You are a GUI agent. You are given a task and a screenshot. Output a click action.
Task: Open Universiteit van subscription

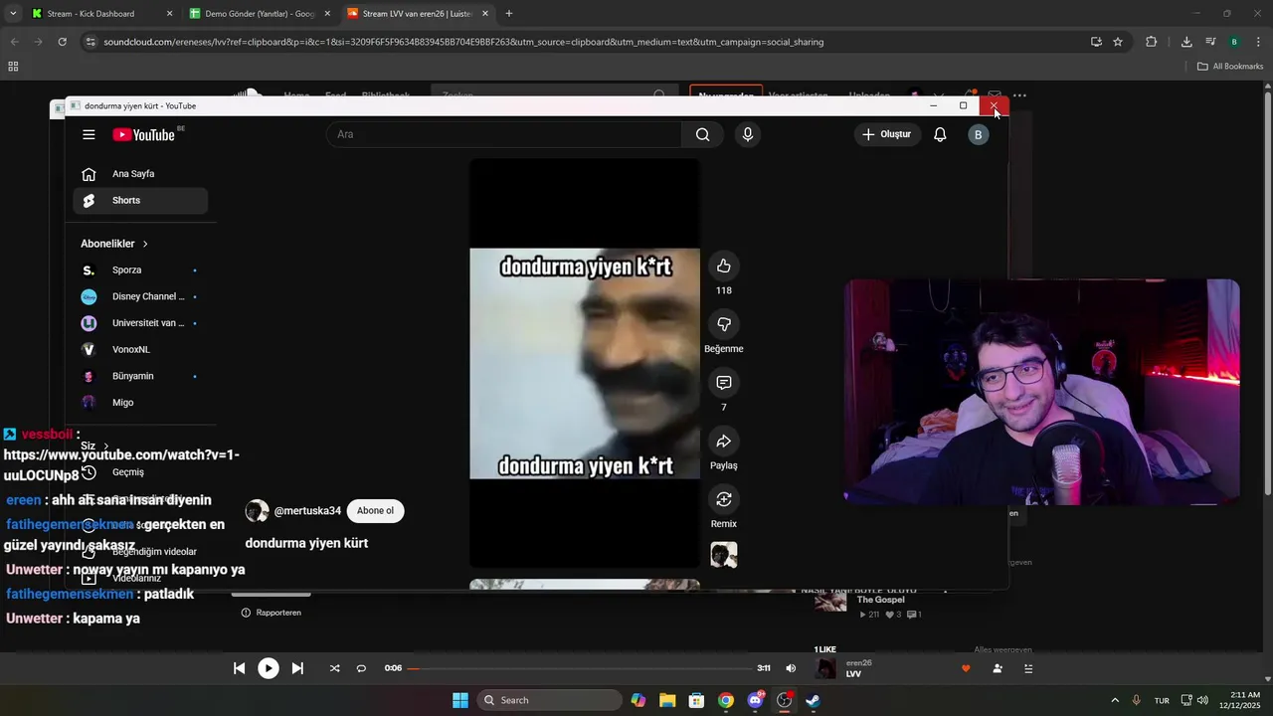[140, 323]
